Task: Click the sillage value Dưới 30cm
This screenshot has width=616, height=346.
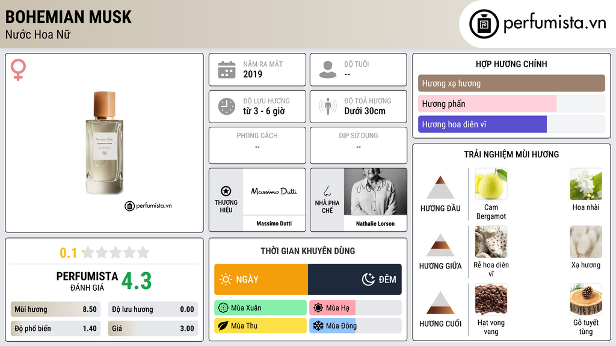Action: tap(365, 111)
